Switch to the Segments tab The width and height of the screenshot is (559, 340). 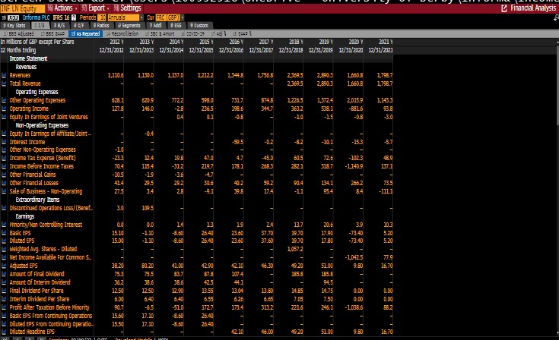point(129,25)
